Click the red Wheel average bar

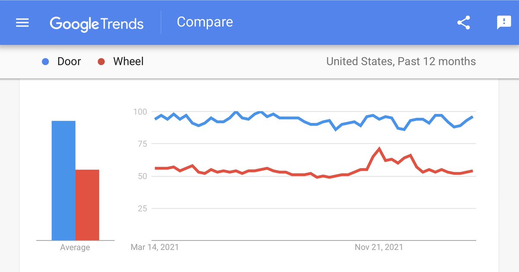pos(87,205)
